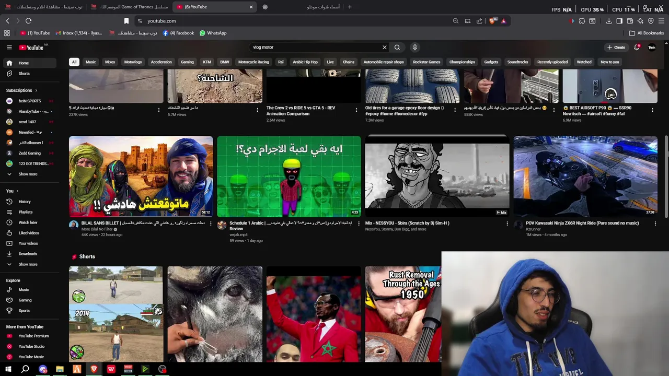This screenshot has height=376, width=669.
Task: Open Brave Shields icon
Action: [492, 21]
